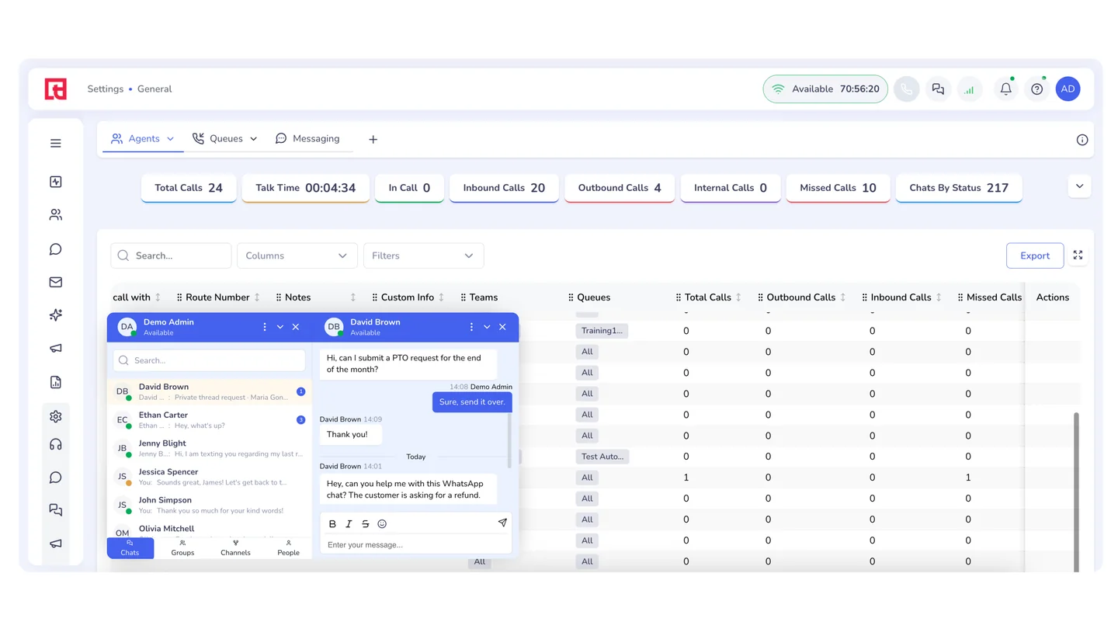1118x629 pixels.
Task: Click the table's vertical scrollbar
Action: [1076, 492]
